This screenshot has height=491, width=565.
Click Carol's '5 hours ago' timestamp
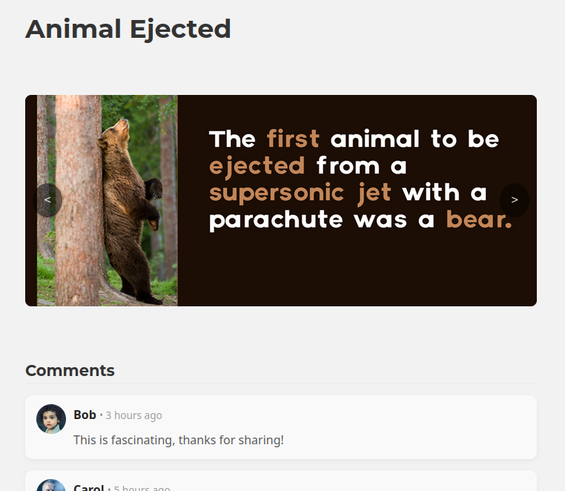tap(142, 488)
